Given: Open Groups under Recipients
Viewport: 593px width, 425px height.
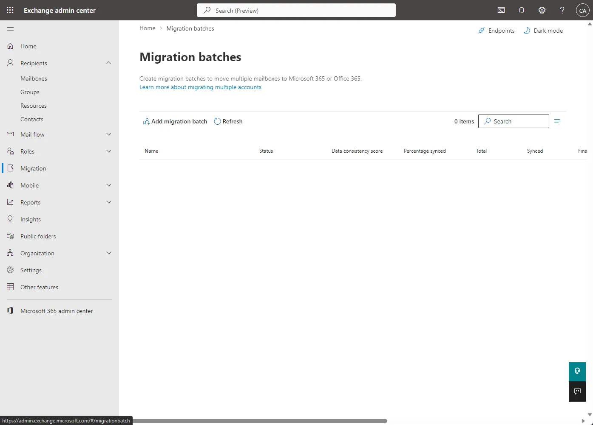Looking at the screenshot, I should [30, 92].
